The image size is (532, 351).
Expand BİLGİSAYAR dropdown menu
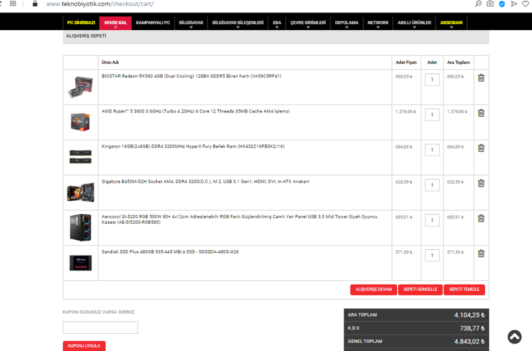(x=191, y=22)
